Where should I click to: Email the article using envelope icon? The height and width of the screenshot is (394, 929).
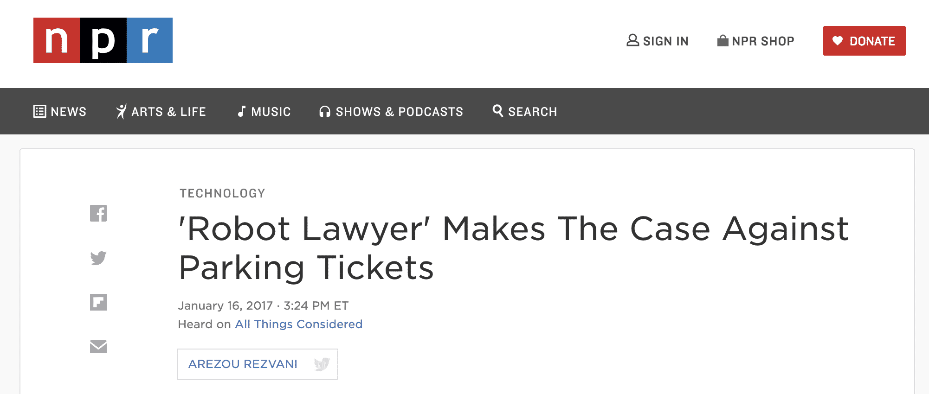coord(98,346)
